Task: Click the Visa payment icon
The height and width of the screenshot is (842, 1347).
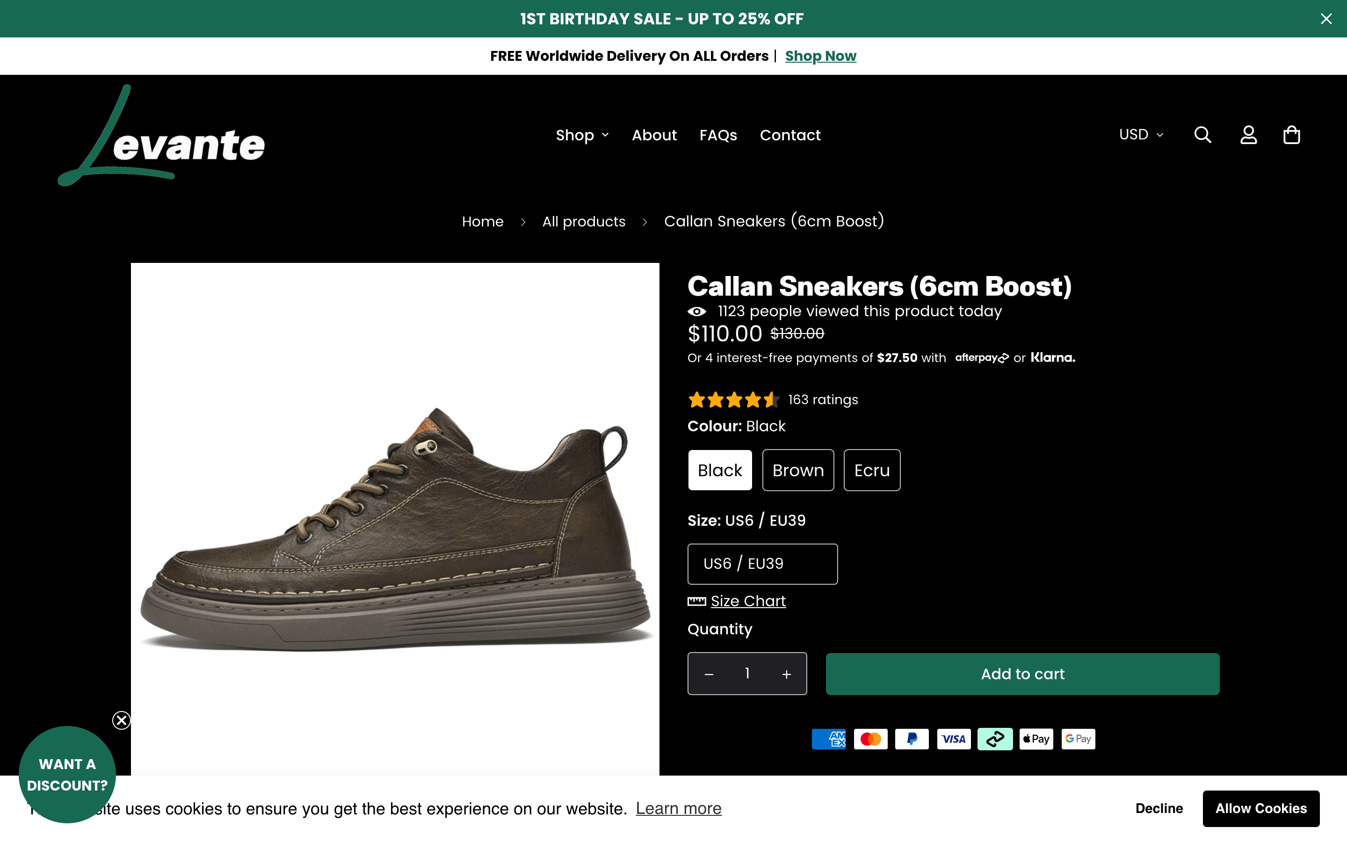Action: point(954,739)
